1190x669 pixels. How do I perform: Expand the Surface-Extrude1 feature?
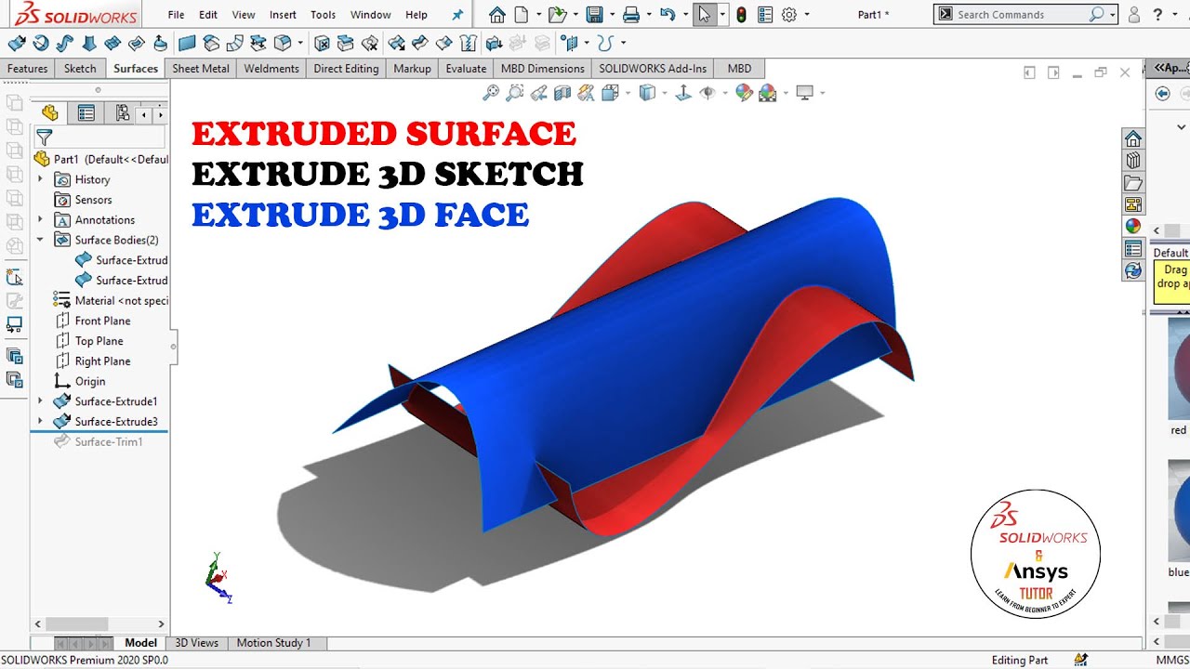point(40,401)
